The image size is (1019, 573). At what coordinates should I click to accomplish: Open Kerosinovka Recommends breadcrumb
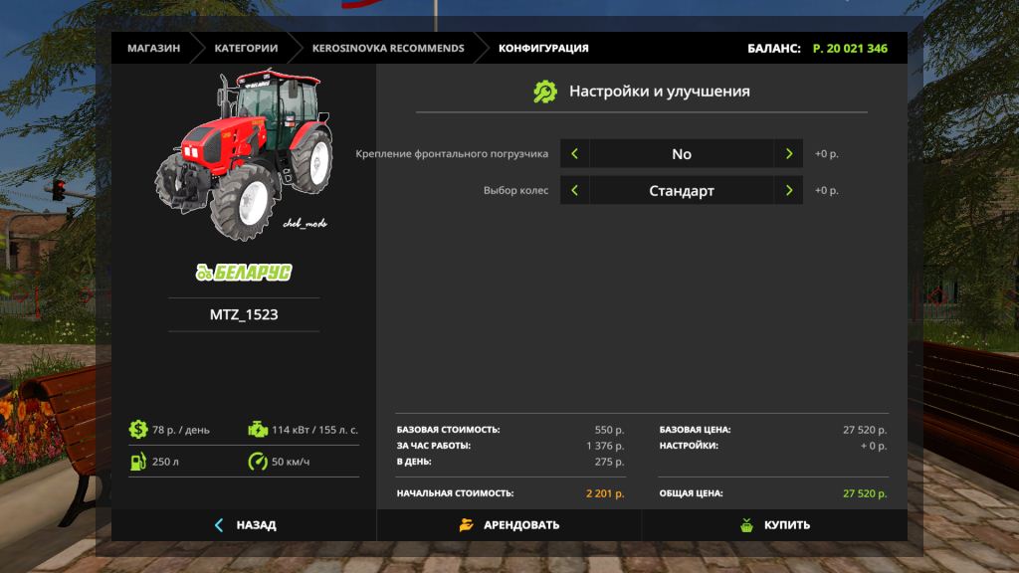click(387, 48)
